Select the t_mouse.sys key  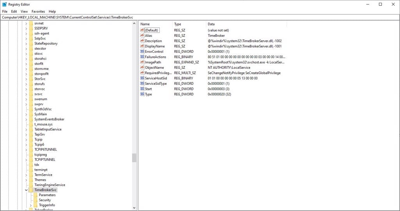pyautogui.click(x=43, y=124)
